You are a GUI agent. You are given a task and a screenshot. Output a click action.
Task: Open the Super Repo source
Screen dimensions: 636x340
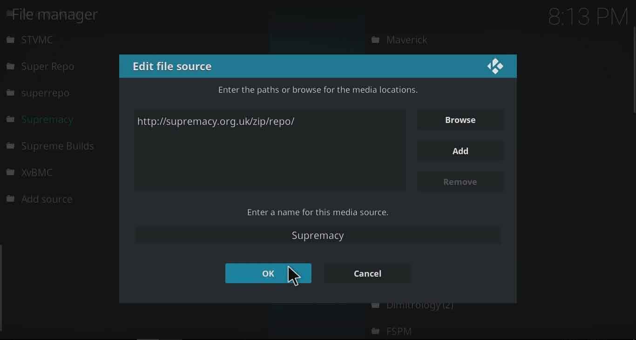(x=47, y=67)
